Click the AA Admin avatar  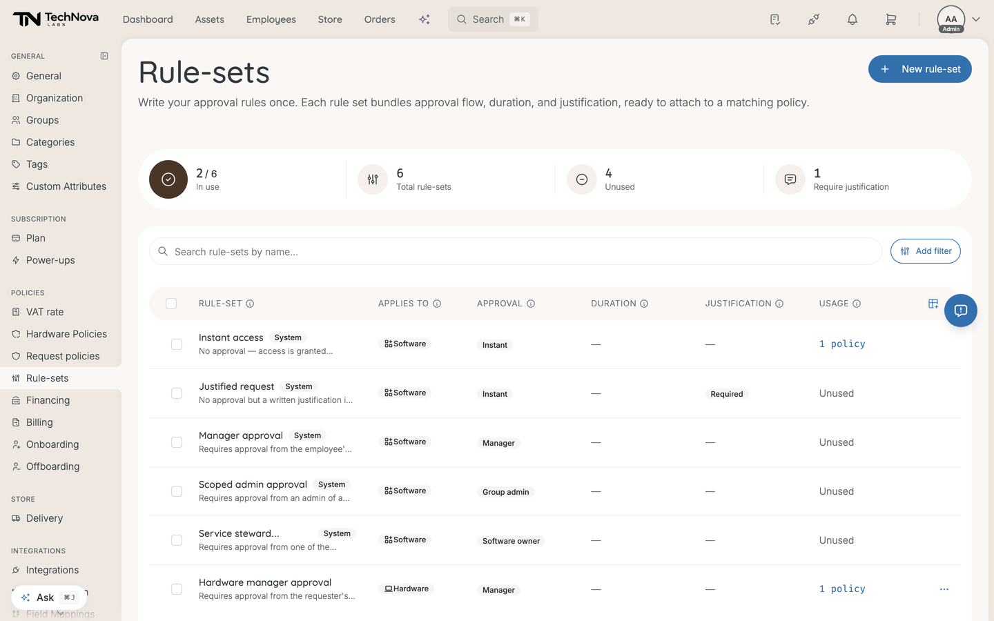(x=951, y=19)
